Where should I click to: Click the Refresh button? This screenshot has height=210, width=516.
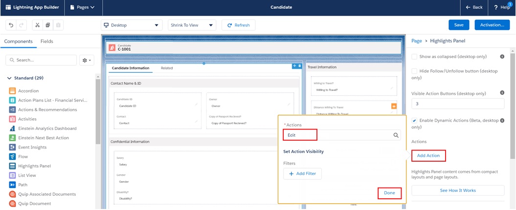239,25
